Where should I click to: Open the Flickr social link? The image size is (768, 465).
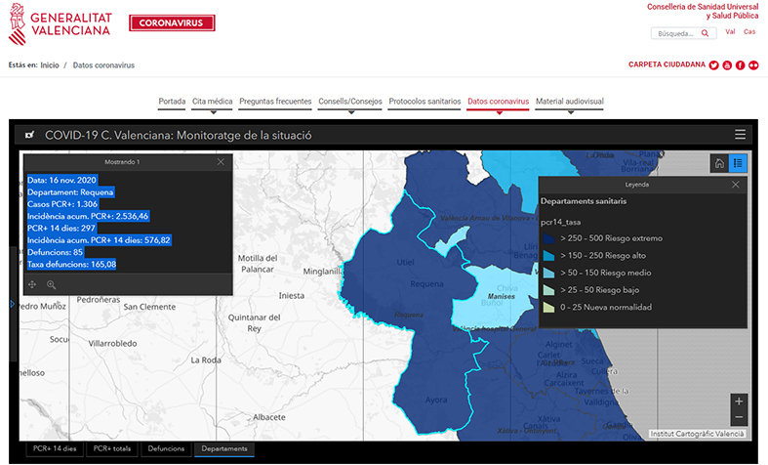[x=752, y=65]
